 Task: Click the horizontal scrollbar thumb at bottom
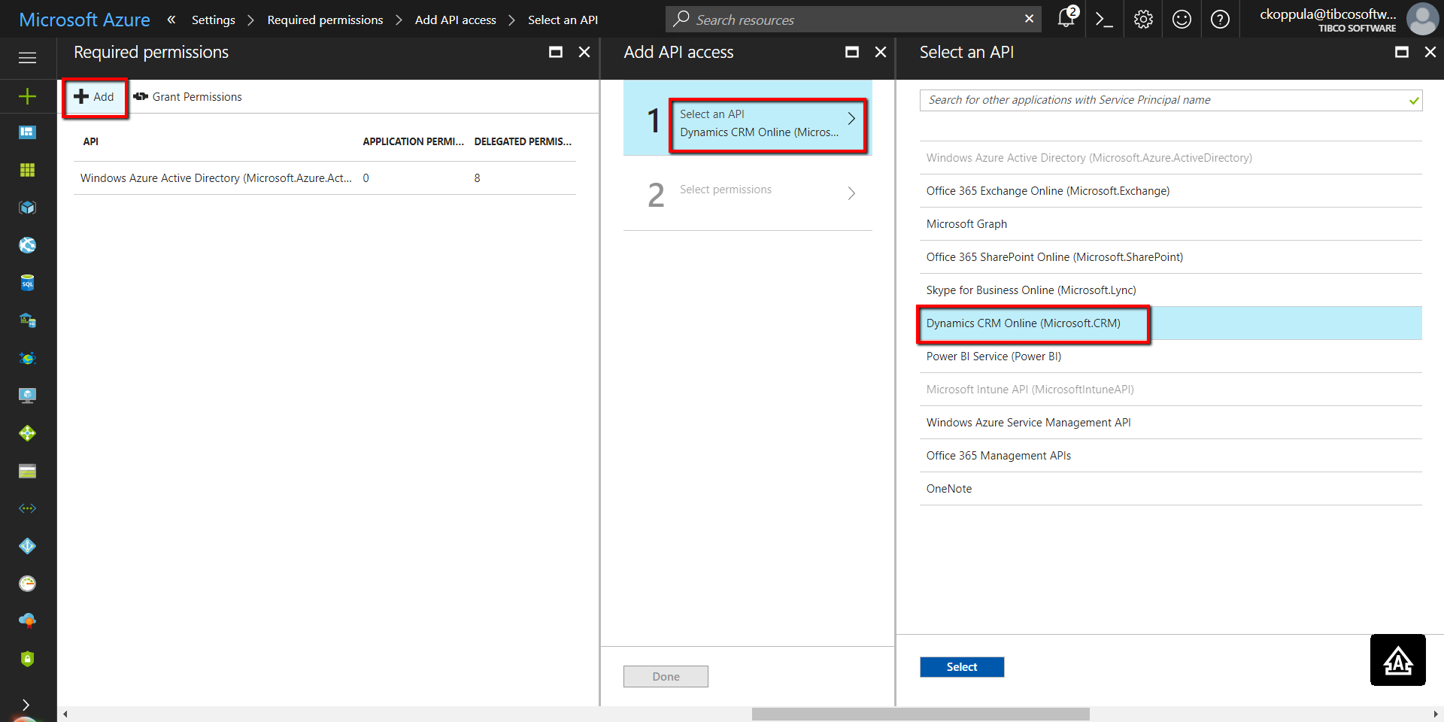920,714
